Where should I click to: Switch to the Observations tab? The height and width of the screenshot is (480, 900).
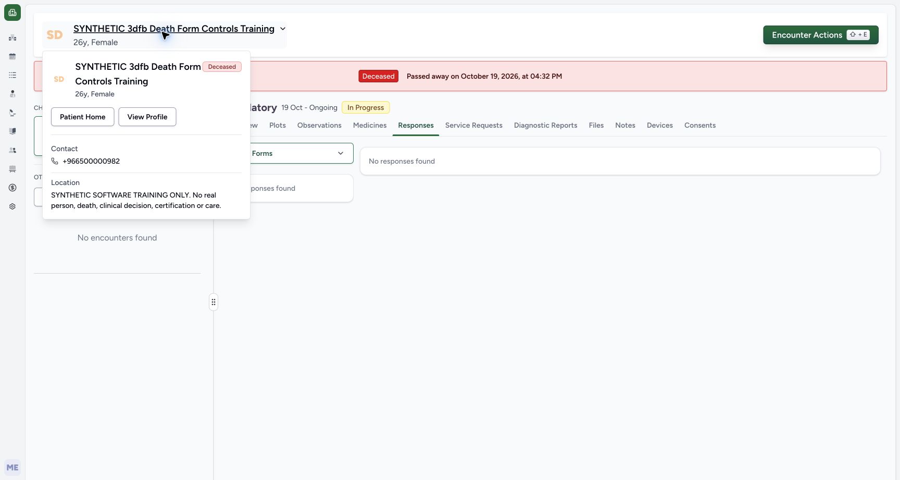(x=319, y=125)
